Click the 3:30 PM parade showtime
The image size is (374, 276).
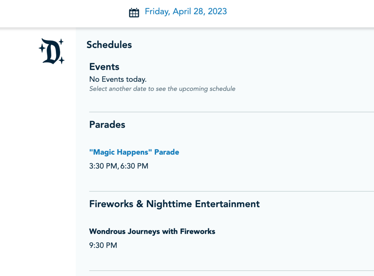click(x=103, y=166)
